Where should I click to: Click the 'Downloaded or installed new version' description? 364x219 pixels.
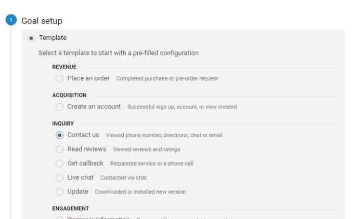click(140, 192)
